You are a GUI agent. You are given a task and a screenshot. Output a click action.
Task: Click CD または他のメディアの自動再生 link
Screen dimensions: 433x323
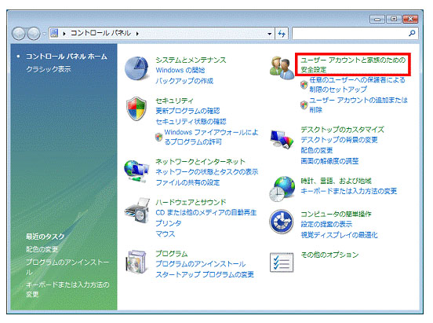coord(206,212)
